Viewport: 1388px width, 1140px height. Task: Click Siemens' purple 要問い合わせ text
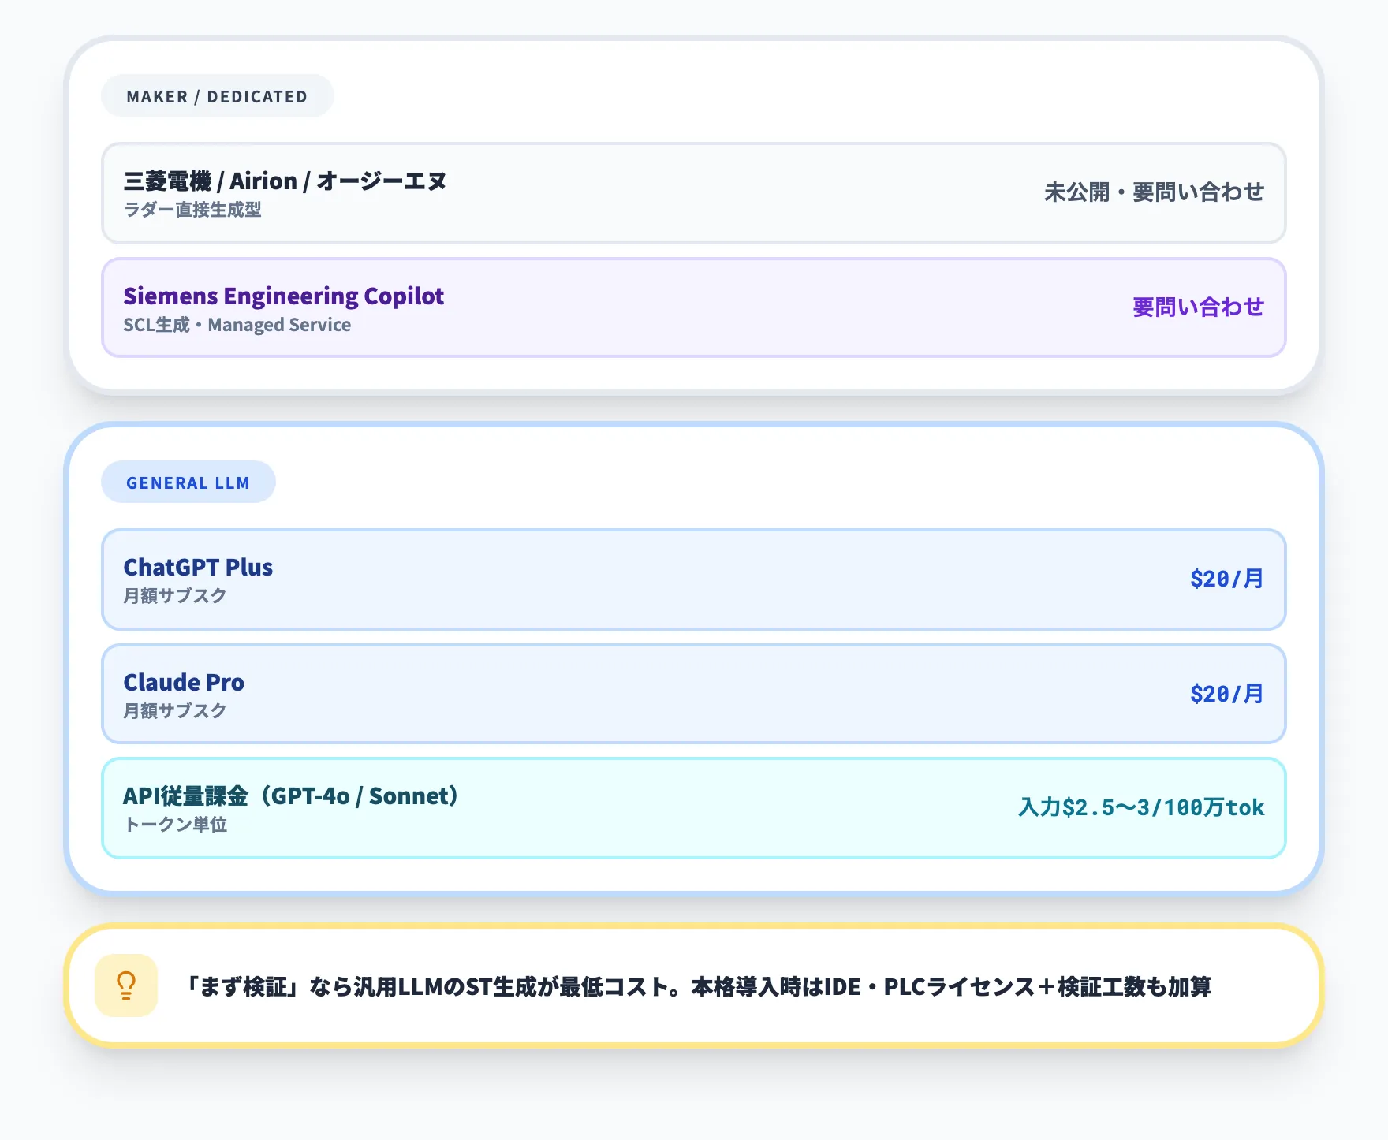tap(1197, 307)
